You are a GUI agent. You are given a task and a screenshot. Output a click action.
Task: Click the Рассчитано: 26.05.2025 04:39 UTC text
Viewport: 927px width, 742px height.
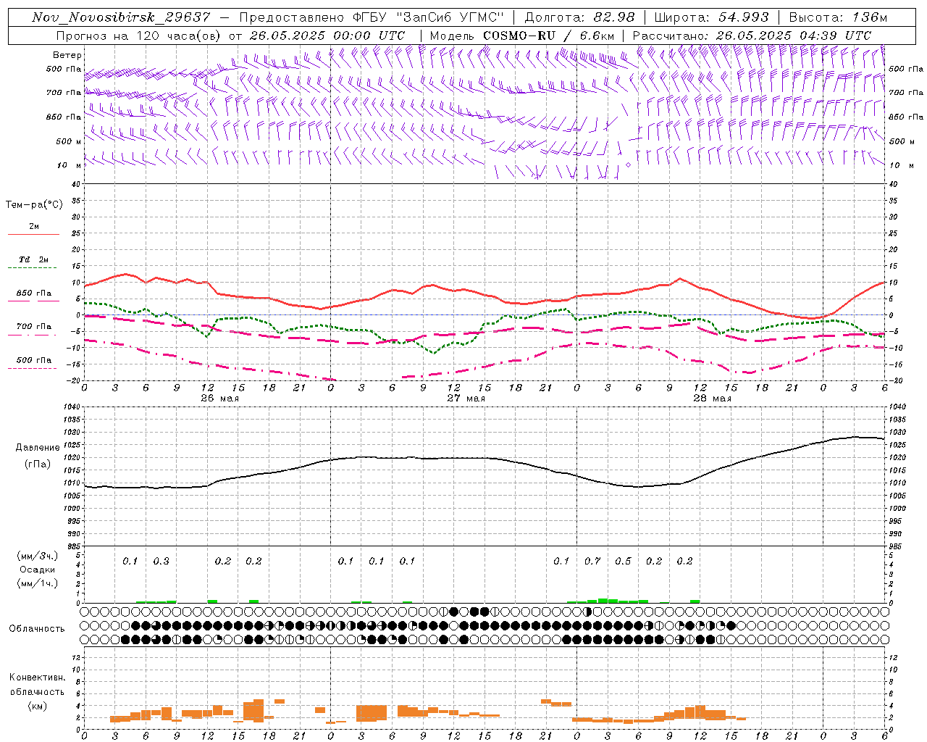pyautogui.click(x=752, y=36)
